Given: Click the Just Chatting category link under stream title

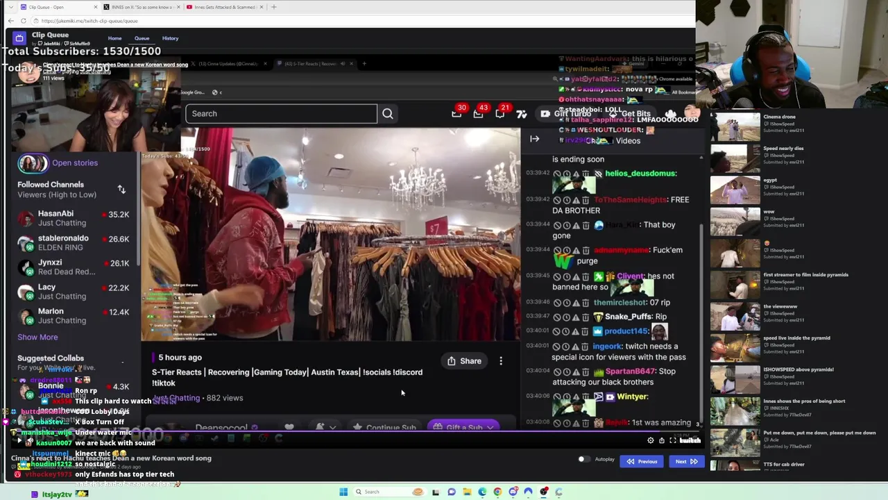Looking at the screenshot, I should [x=178, y=398].
